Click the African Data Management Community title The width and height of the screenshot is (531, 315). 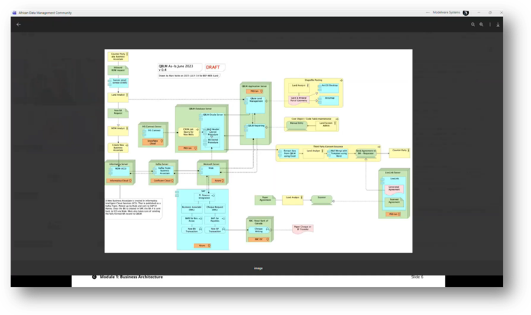tap(45, 13)
